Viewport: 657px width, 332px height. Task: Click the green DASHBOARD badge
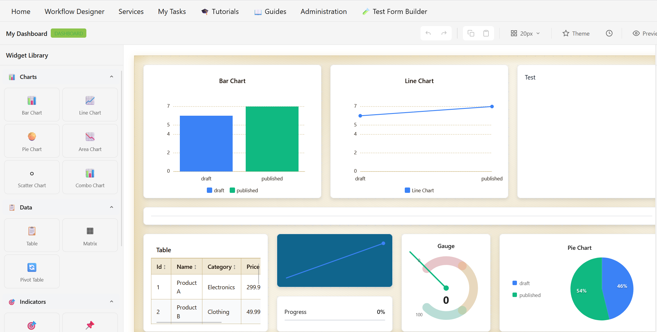pyautogui.click(x=69, y=33)
